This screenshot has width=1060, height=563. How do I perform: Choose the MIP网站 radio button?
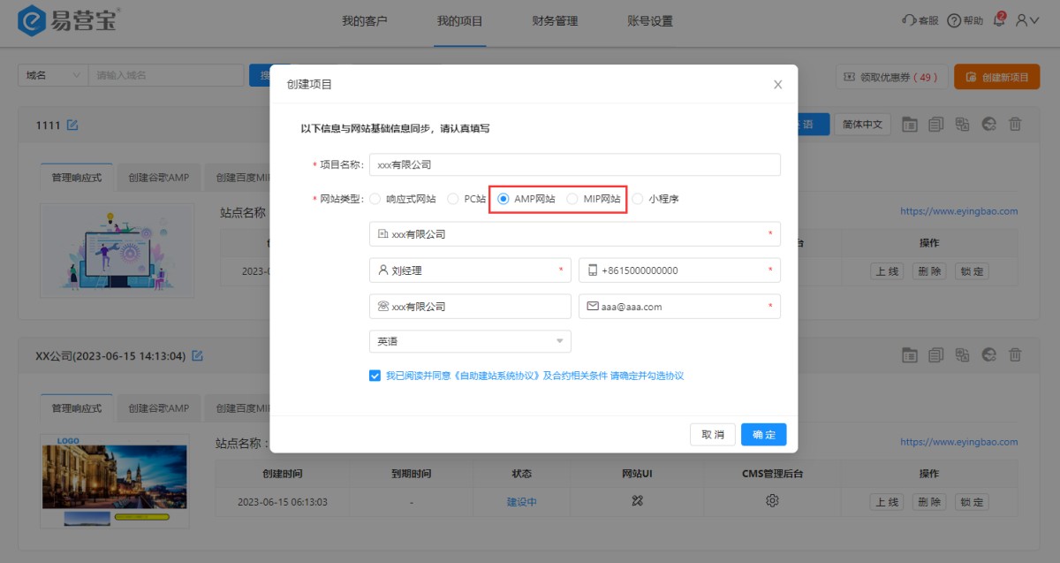[572, 199]
